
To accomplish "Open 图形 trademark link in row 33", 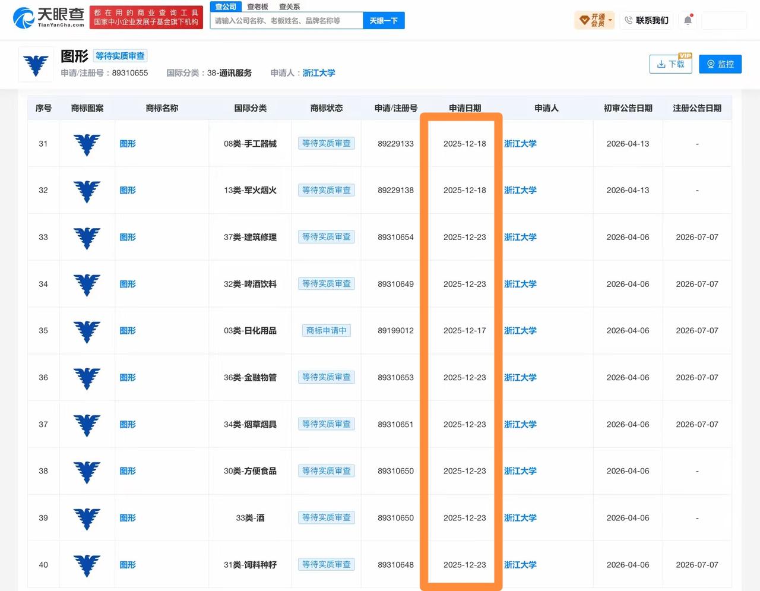I will [128, 237].
